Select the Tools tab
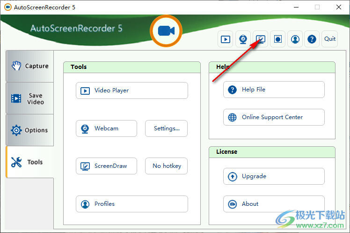The image size is (350, 233). tap(29, 162)
